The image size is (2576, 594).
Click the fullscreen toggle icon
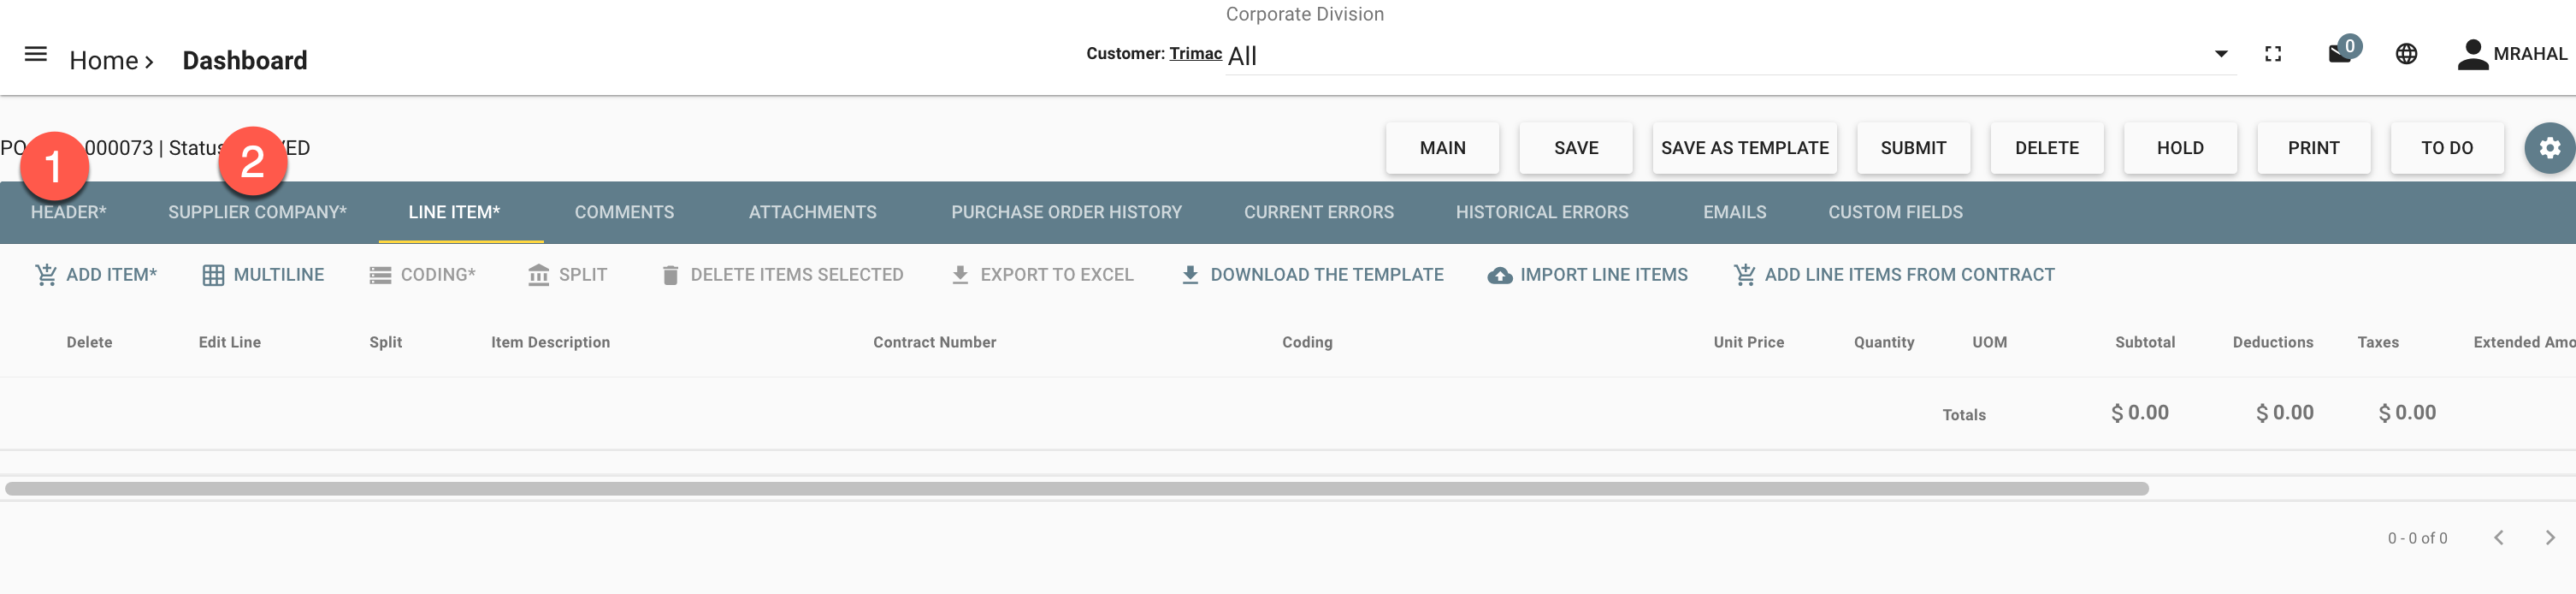pos(2273,54)
